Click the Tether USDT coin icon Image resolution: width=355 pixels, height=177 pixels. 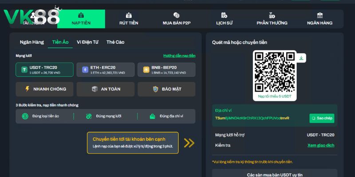(x=24, y=70)
